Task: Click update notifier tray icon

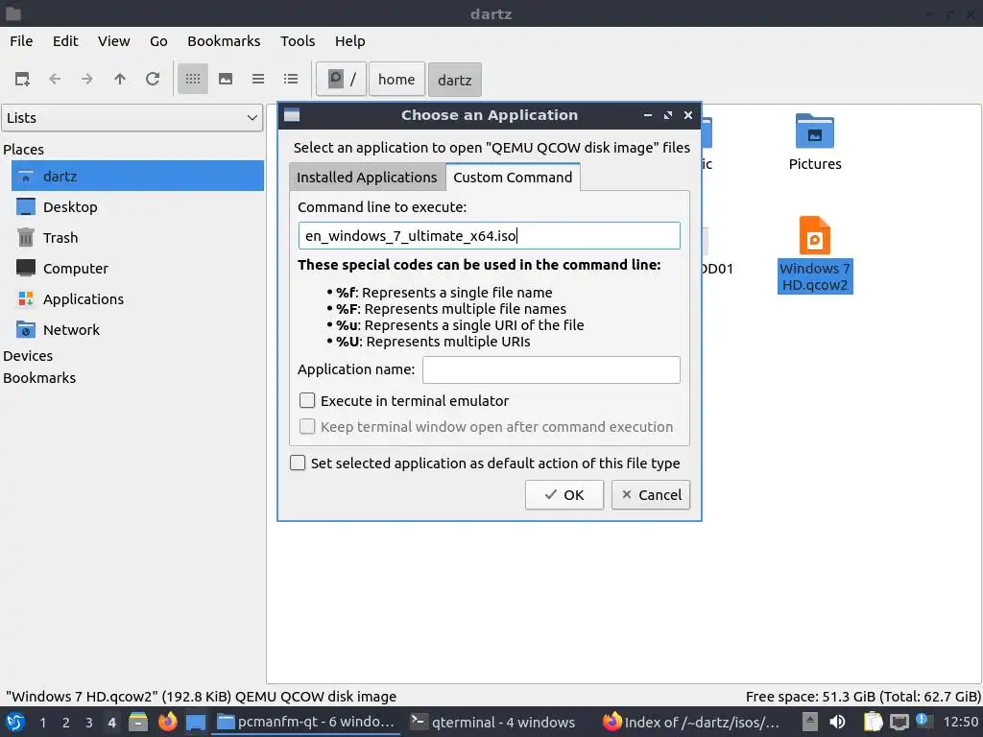Action: pyautogui.click(x=923, y=721)
